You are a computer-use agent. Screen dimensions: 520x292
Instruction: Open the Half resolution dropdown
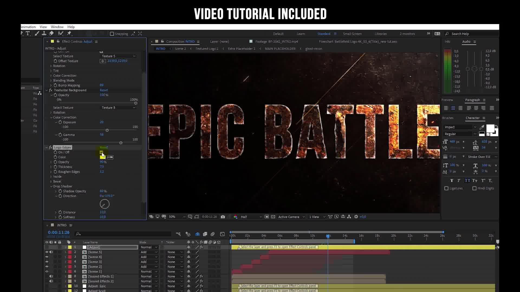pos(251,217)
